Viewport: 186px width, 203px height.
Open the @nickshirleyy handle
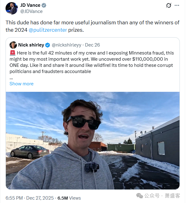(67, 45)
